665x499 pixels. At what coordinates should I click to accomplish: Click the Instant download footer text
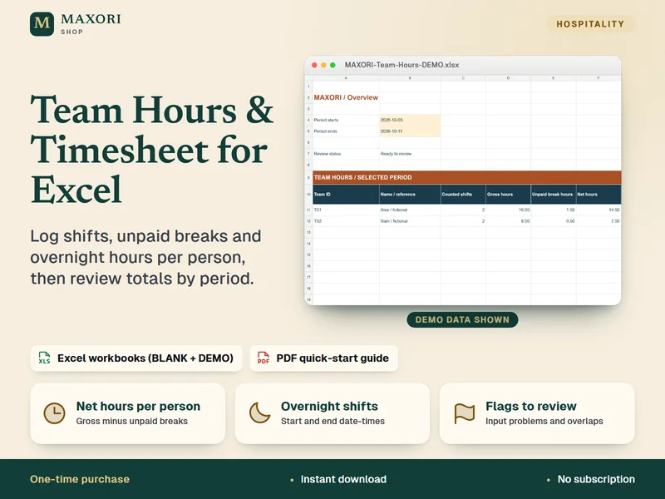343,479
